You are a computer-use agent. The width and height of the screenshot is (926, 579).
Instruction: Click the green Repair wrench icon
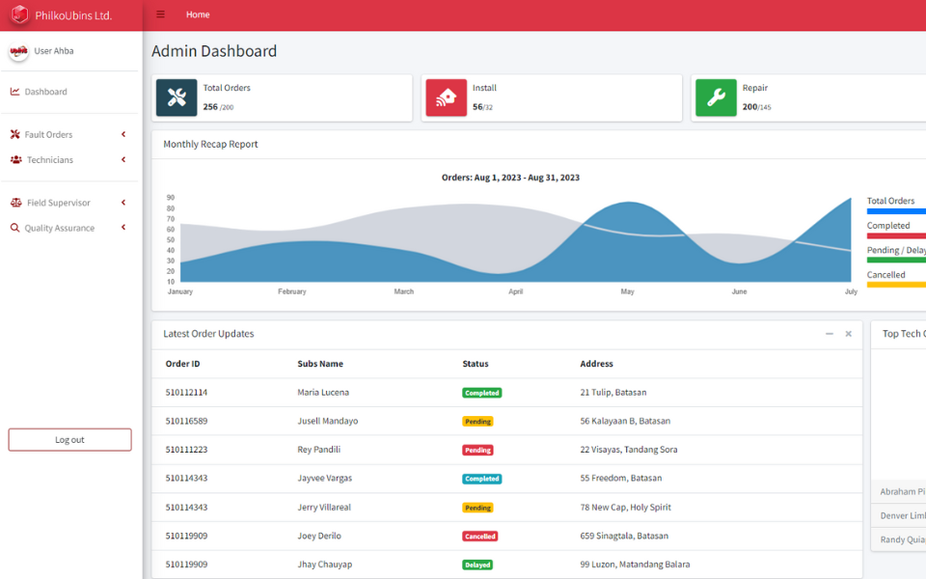tap(716, 97)
